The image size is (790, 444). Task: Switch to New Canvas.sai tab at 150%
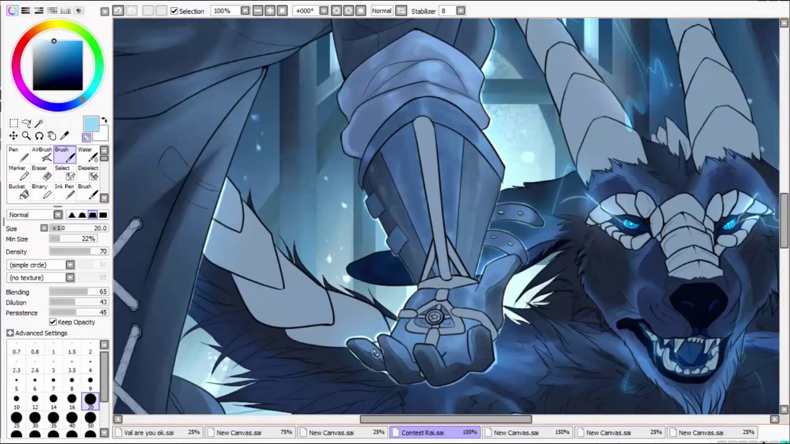coord(528,432)
